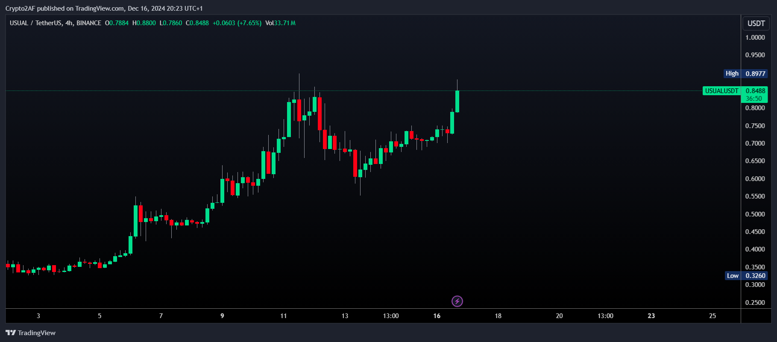Click the purple lightning bolt event icon
This screenshot has width=777, height=342.
point(457,301)
